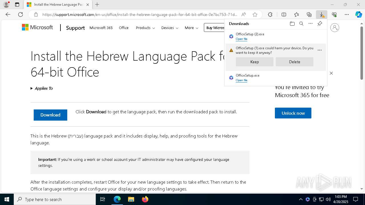Click the address bar URL
365x205 pixels.
[140, 15]
